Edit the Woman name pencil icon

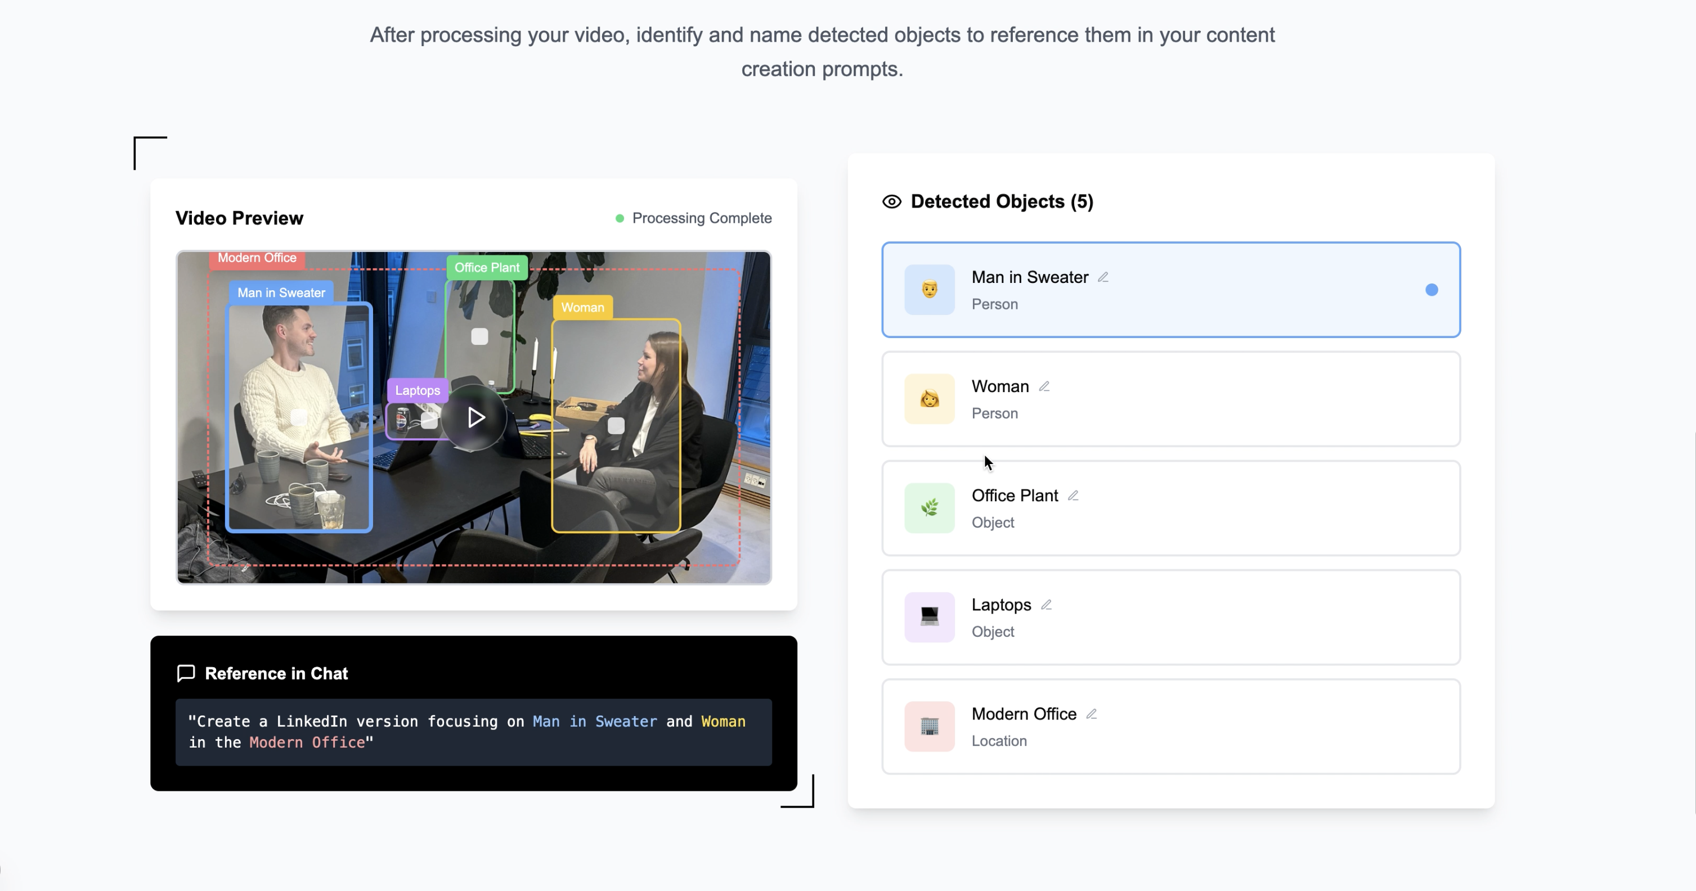click(1044, 386)
